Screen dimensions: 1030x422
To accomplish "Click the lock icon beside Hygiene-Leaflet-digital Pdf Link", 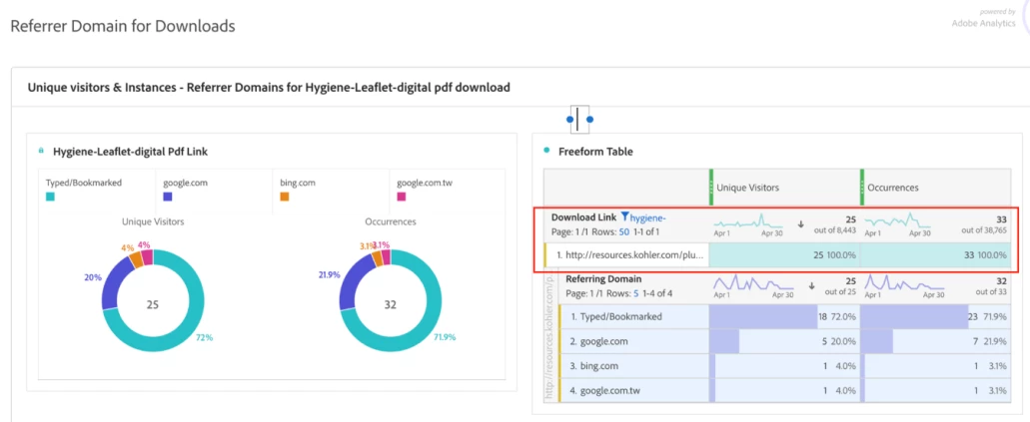I will click(x=41, y=151).
